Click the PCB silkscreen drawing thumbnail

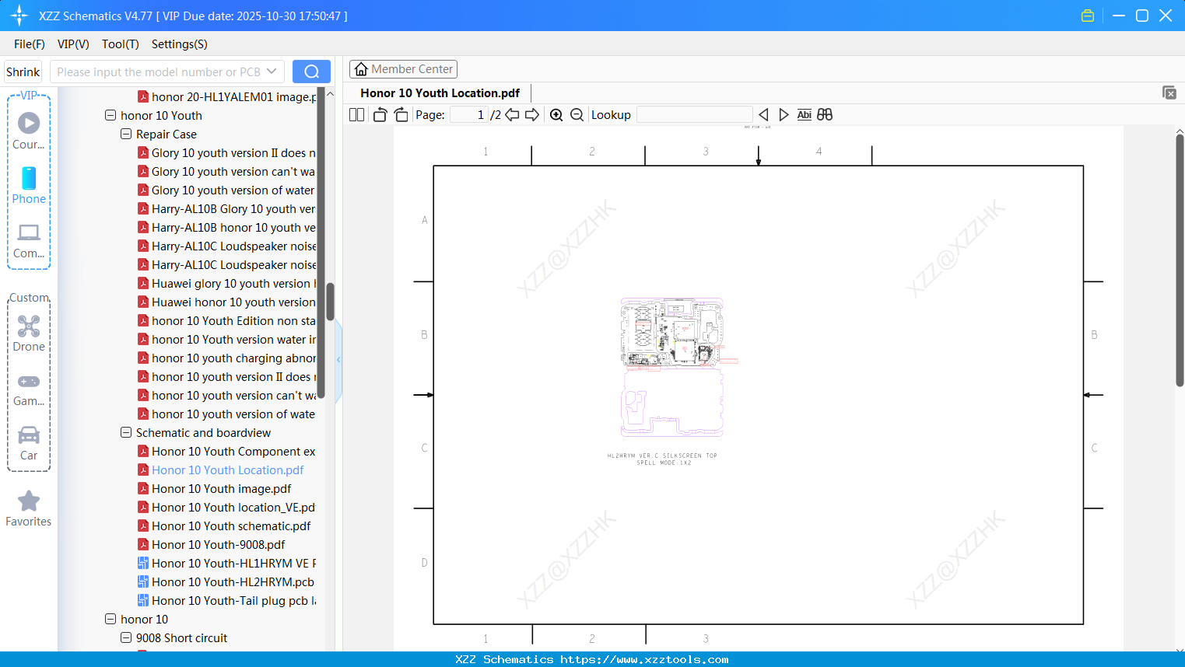(678, 367)
